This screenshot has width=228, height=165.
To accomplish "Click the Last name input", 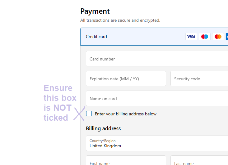I will pos(199,162).
